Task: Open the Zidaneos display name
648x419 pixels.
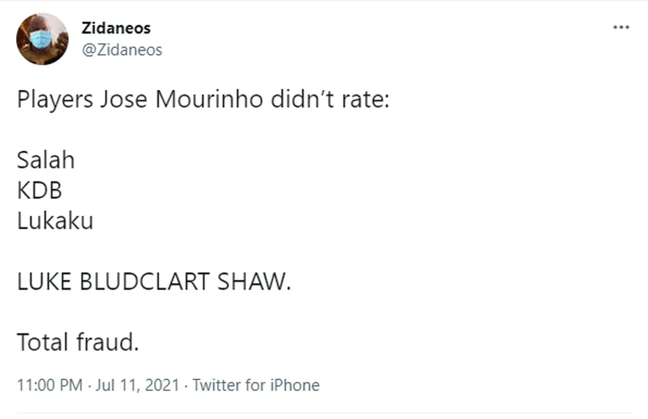Action: tap(116, 28)
